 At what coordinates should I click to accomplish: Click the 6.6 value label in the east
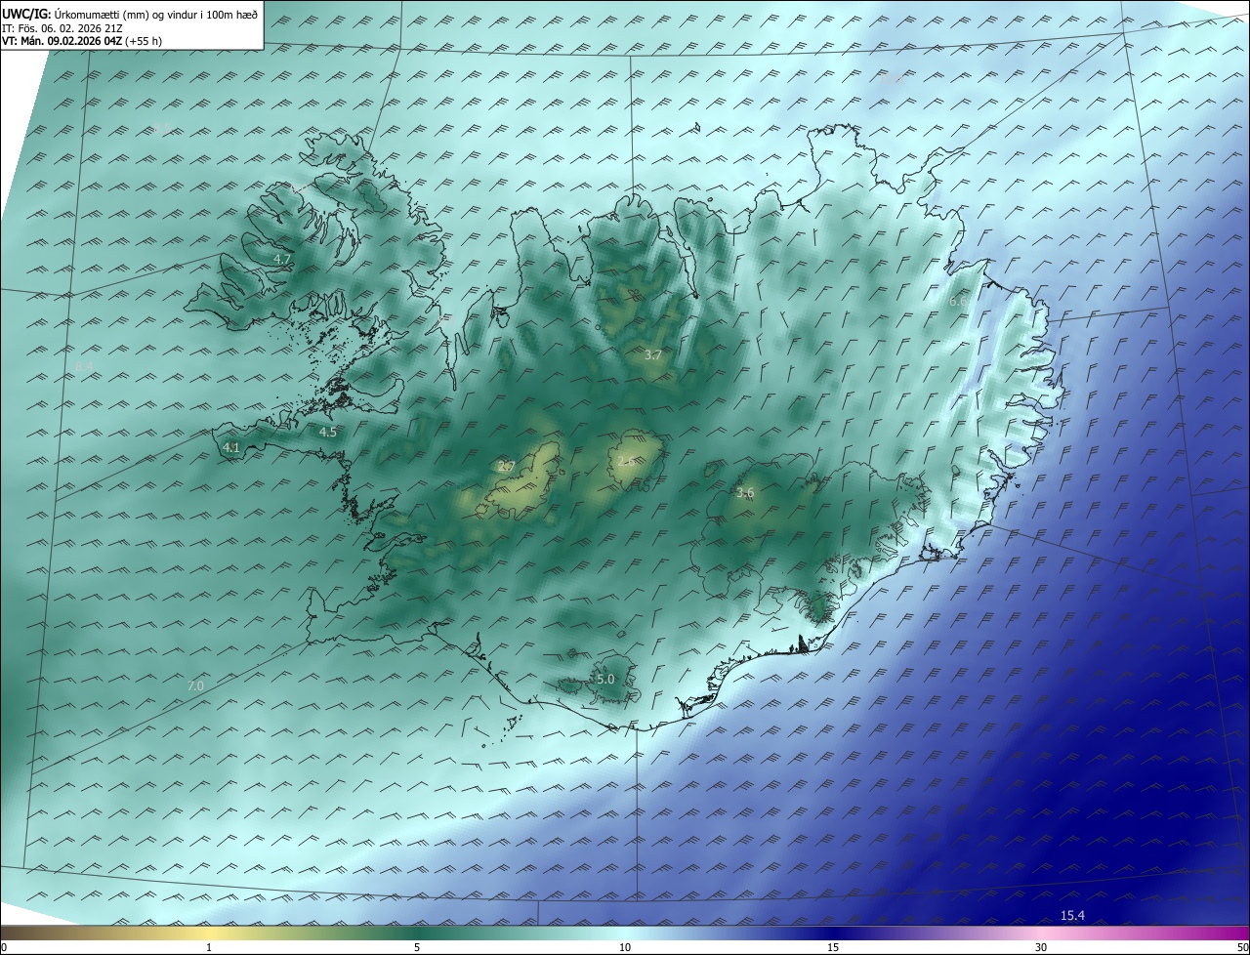[958, 302]
